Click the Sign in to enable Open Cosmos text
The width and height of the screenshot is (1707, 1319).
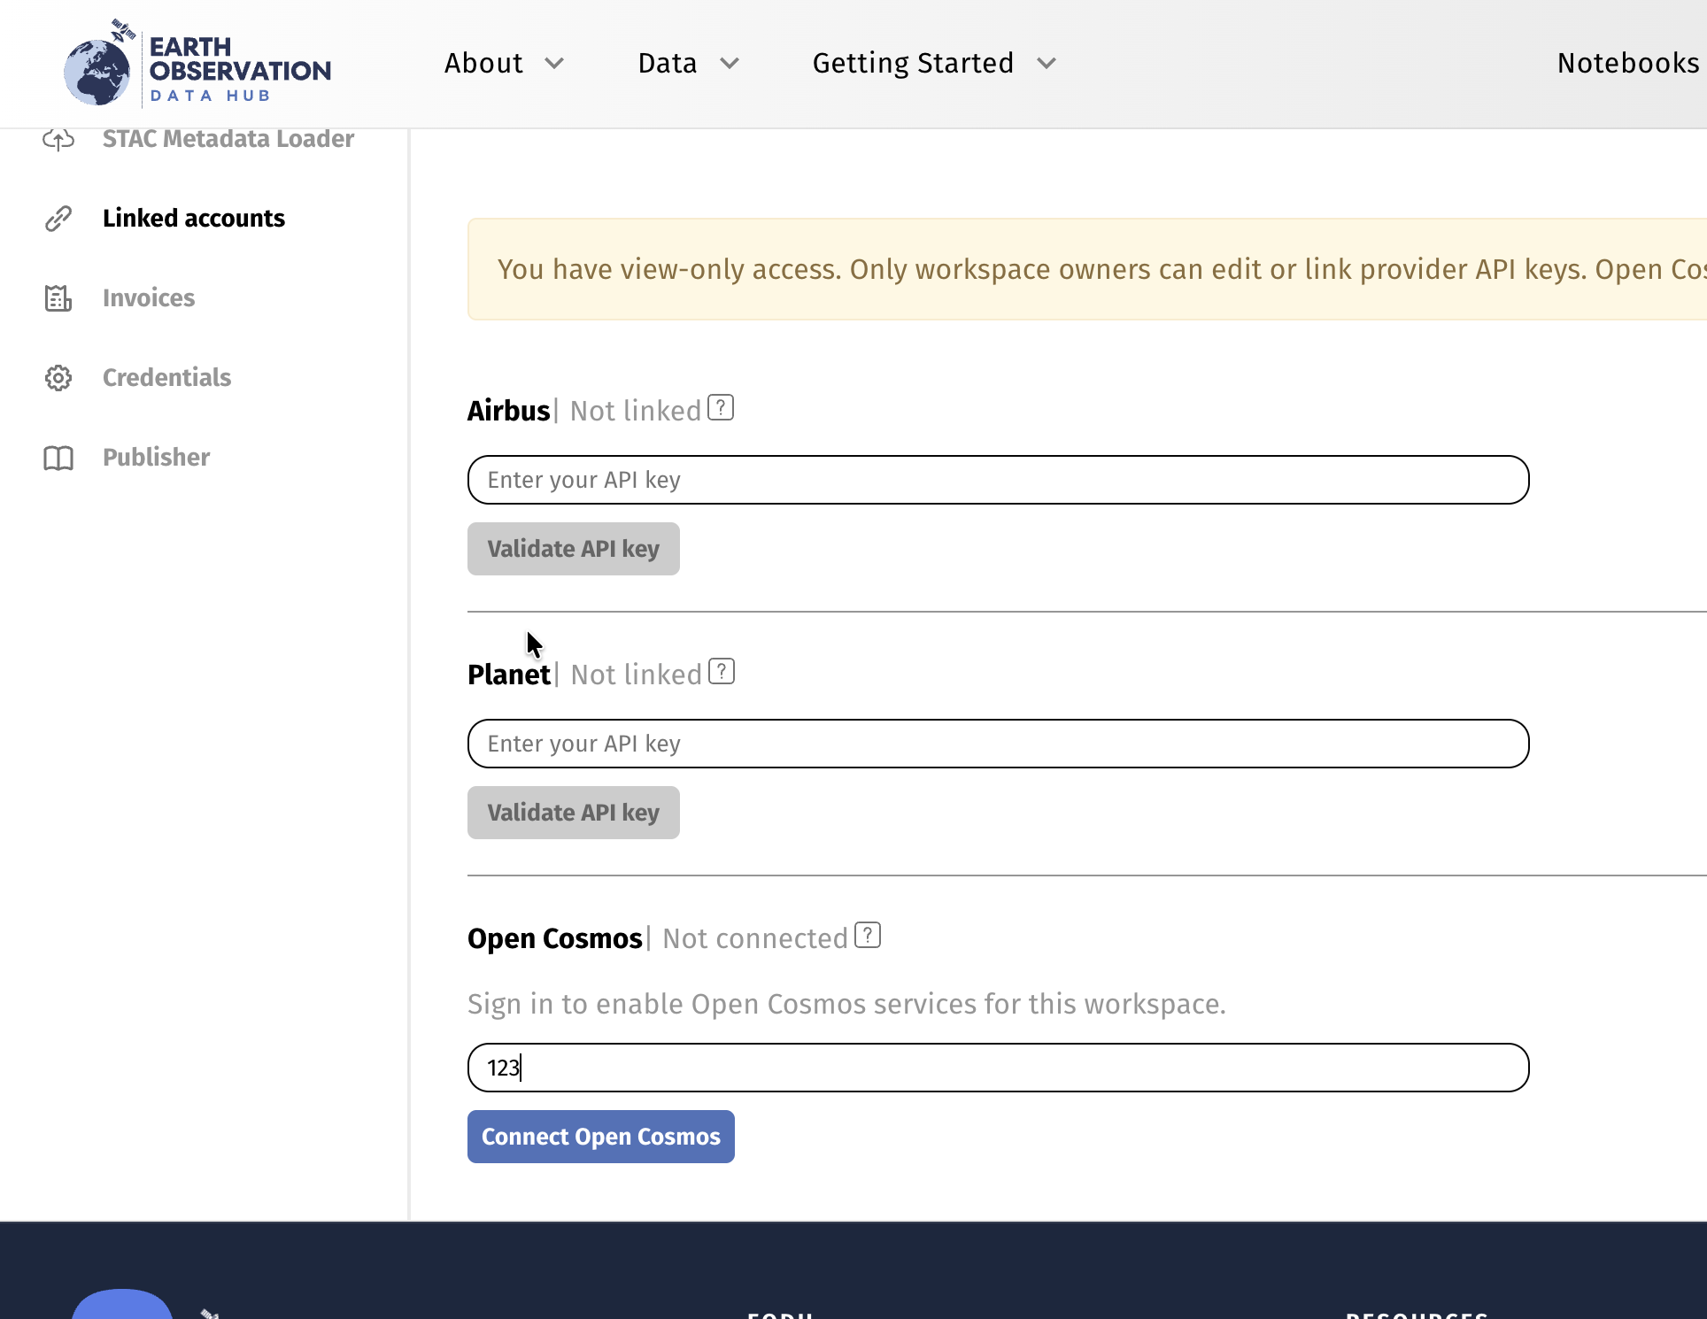tap(846, 1004)
